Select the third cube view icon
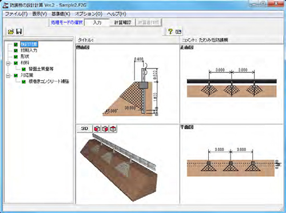 coord(113,129)
